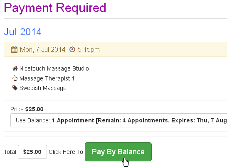
Task: Click the hand icon beside Massage Therapist 1
Action: (x=15, y=78)
